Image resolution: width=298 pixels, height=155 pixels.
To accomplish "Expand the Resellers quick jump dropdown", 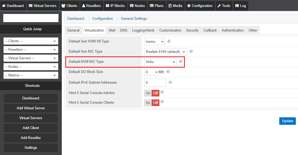I will [31, 50].
